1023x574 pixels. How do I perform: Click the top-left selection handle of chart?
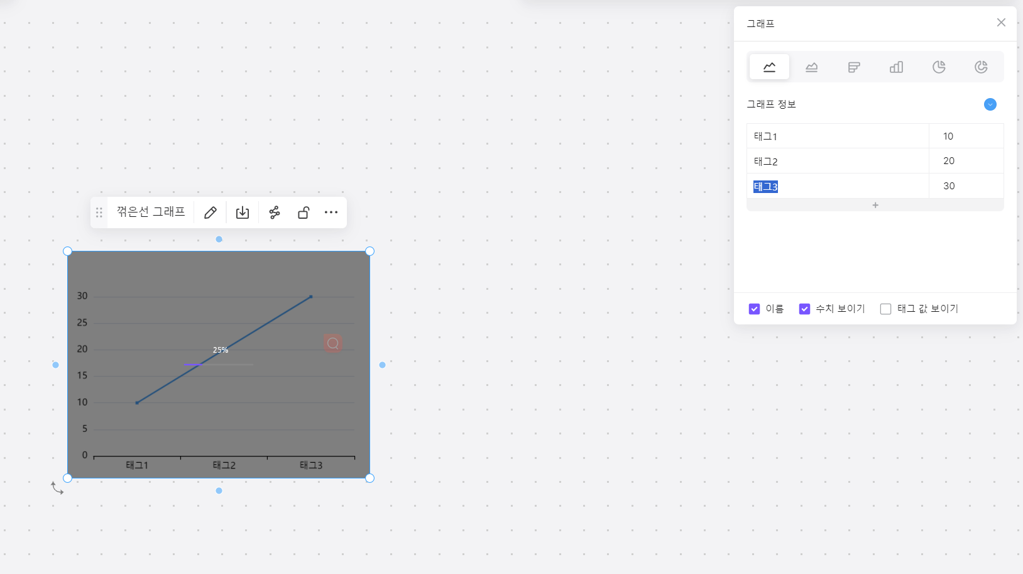(x=68, y=251)
